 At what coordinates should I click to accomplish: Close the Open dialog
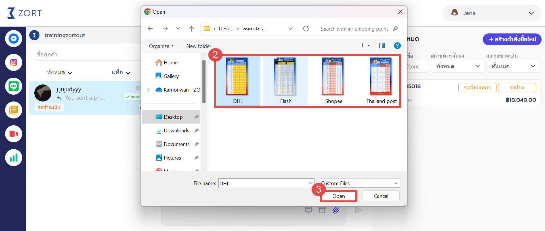[400, 12]
